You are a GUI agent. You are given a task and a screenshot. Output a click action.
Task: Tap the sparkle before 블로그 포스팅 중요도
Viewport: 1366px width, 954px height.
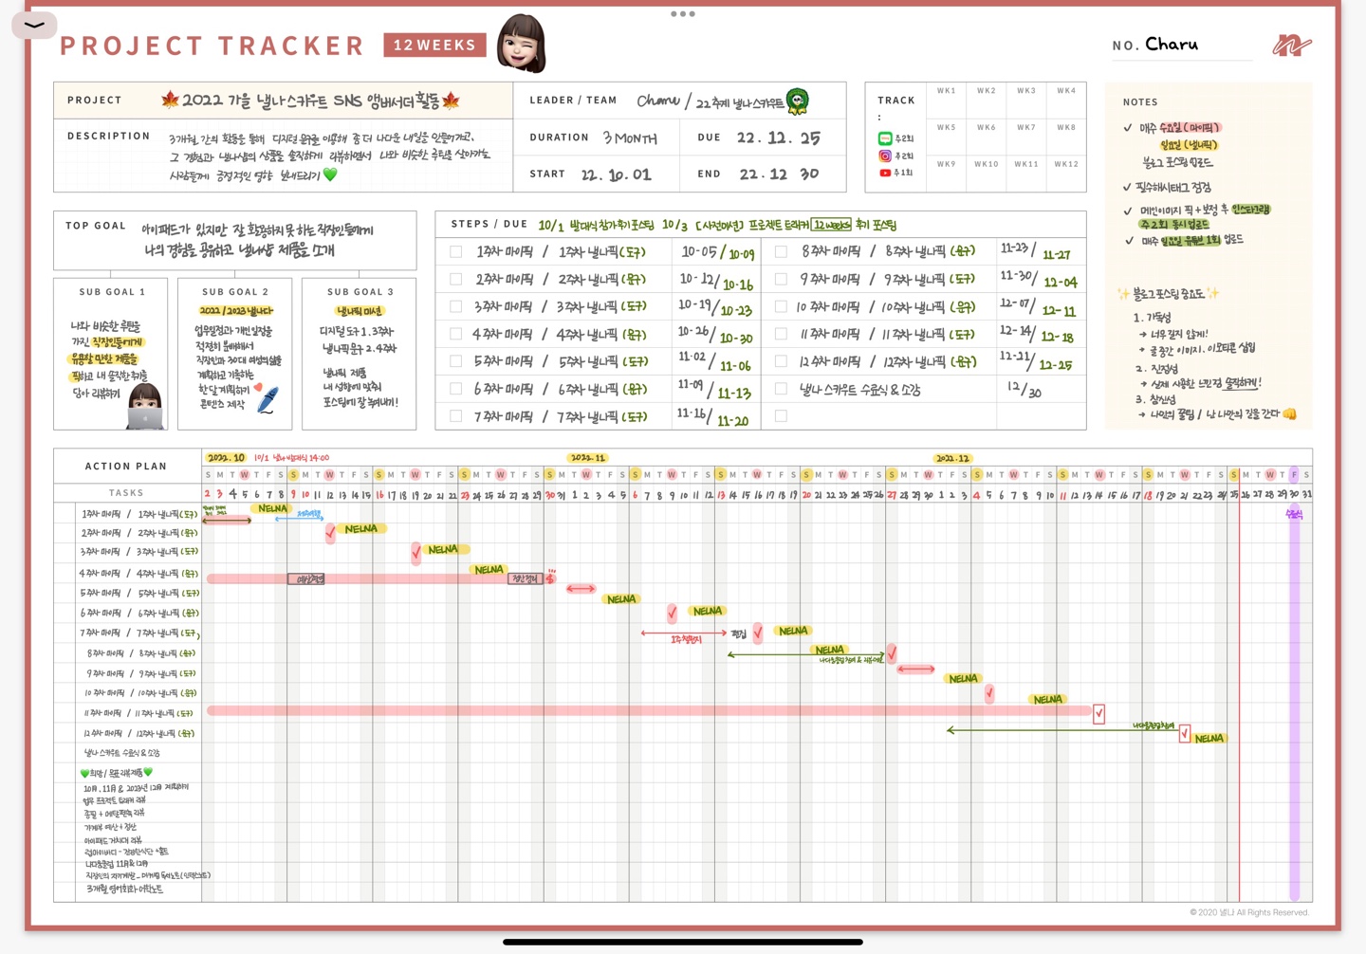point(1123,294)
